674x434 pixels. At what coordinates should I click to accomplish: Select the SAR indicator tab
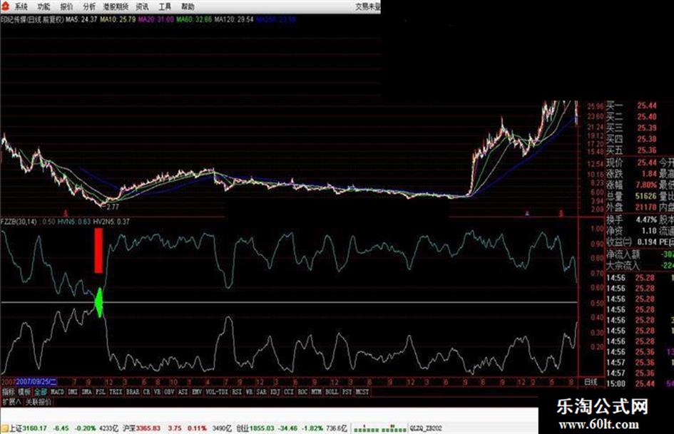tap(262, 392)
